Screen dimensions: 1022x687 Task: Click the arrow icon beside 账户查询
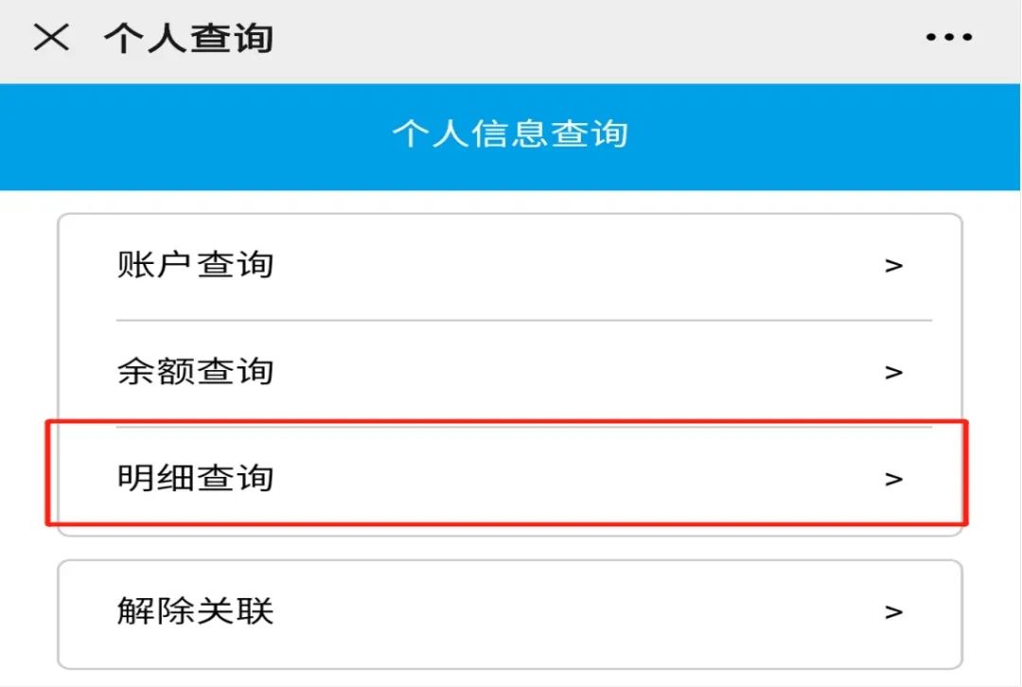[893, 266]
